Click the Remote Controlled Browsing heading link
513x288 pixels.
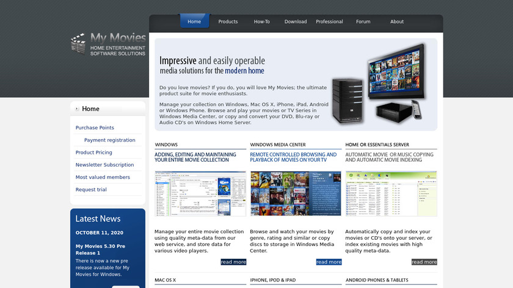tap(293, 157)
